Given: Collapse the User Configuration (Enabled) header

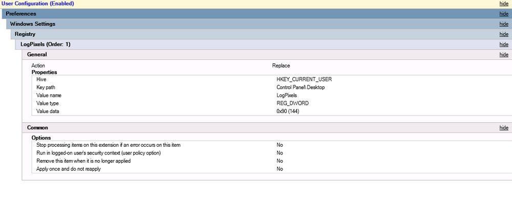Looking at the screenshot, I should [x=256, y=4].
